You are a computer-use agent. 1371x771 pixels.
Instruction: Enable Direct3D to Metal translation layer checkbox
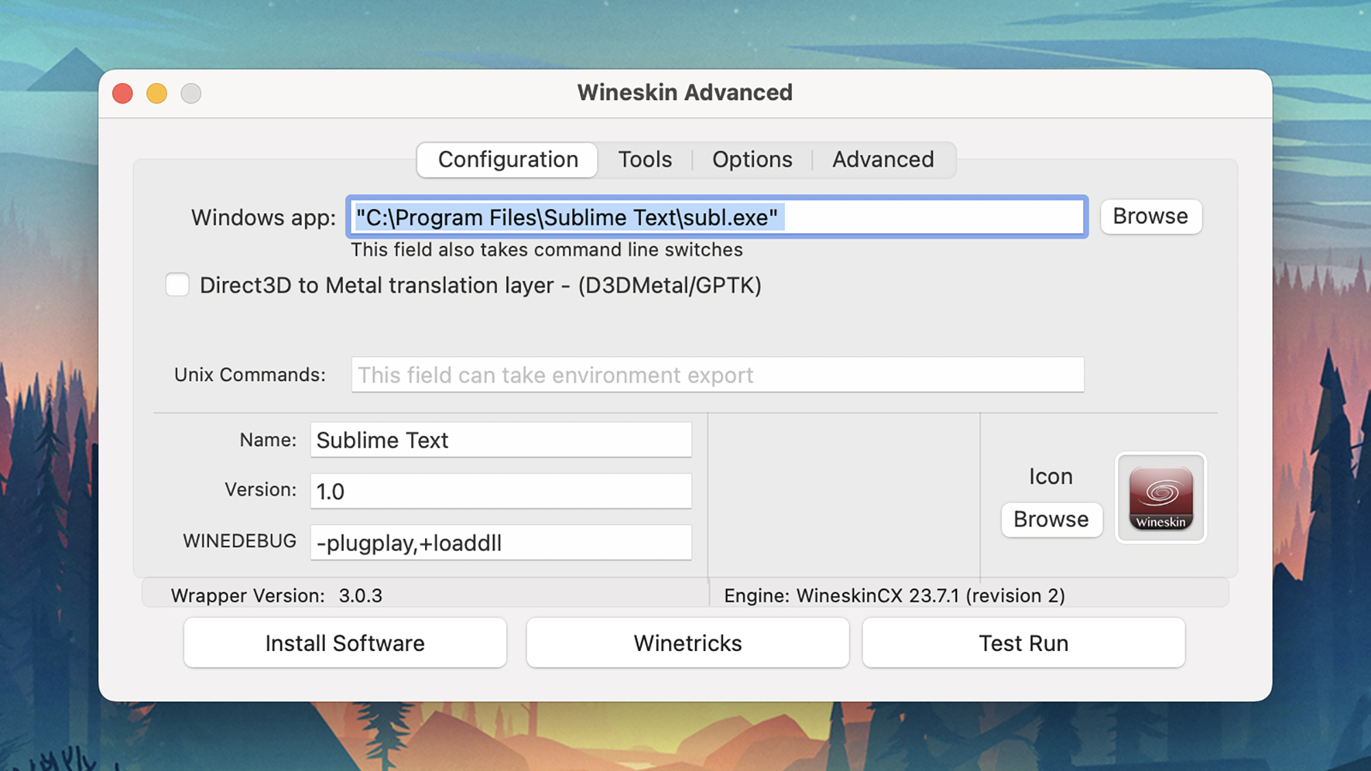click(x=178, y=284)
